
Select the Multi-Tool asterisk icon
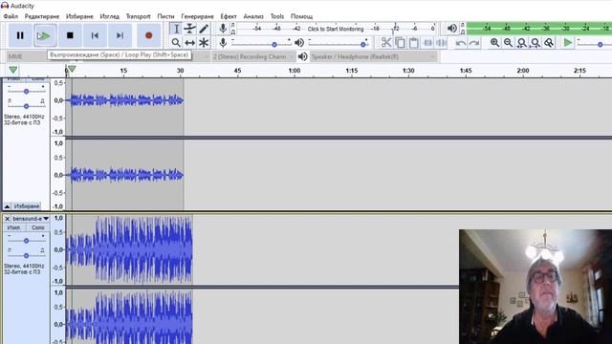[x=204, y=42]
